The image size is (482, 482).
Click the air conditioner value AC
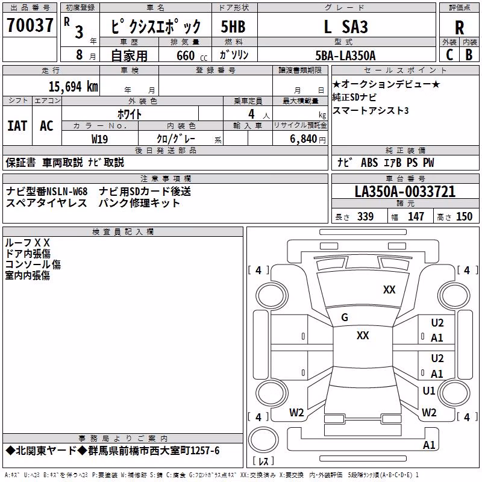[46, 126]
